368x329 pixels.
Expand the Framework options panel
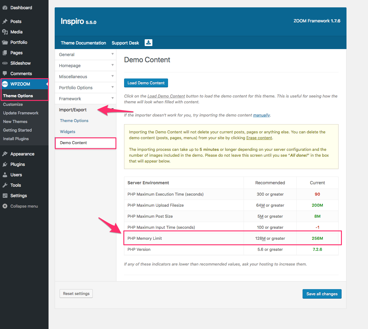tap(85, 98)
